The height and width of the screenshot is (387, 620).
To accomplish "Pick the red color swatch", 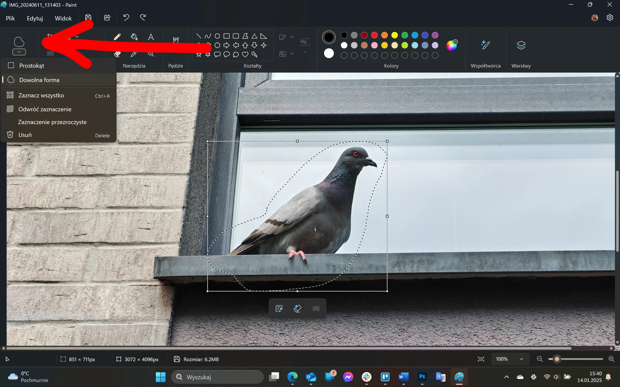I will tap(374, 35).
